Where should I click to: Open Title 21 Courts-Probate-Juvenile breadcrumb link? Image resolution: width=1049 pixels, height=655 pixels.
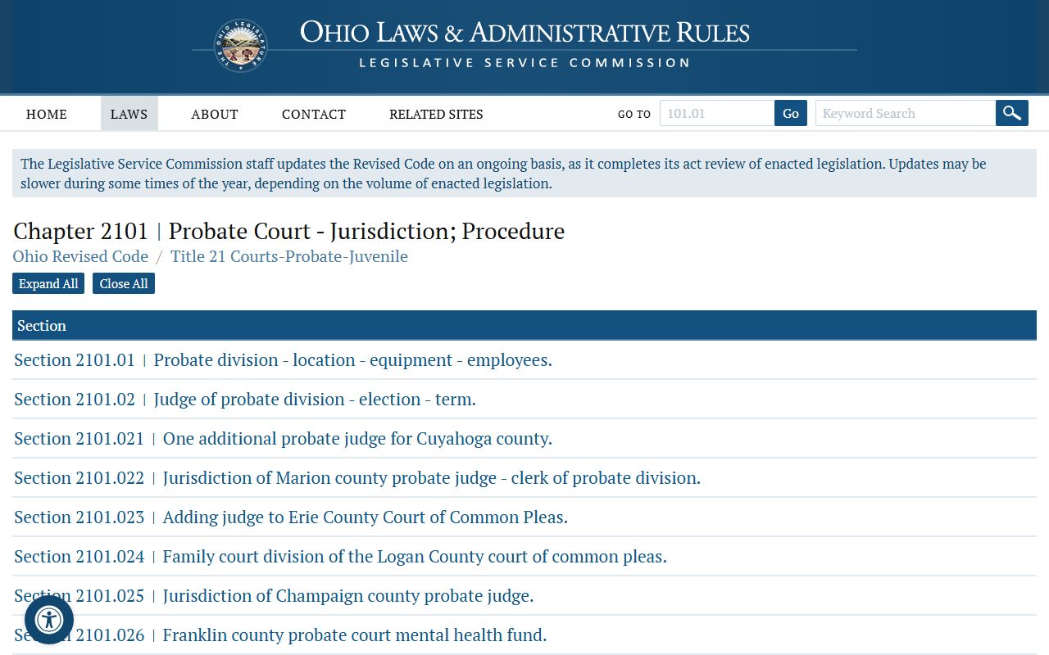point(289,256)
